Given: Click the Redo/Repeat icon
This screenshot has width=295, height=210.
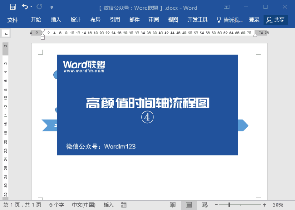Looking at the screenshot, I should [39, 6].
